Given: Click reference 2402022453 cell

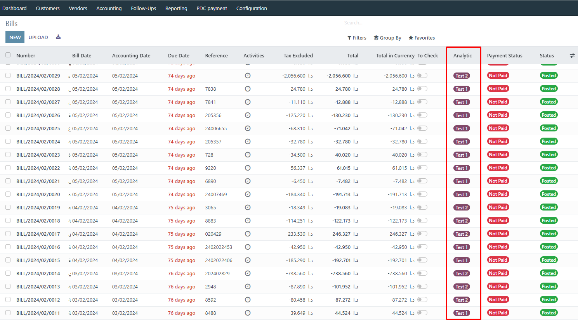Looking at the screenshot, I should click(x=219, y=247).
